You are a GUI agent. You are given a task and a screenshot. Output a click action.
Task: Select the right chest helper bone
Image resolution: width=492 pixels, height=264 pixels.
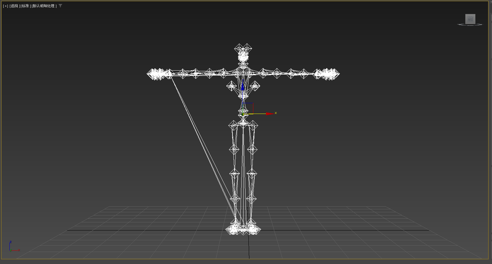(255, 86)
